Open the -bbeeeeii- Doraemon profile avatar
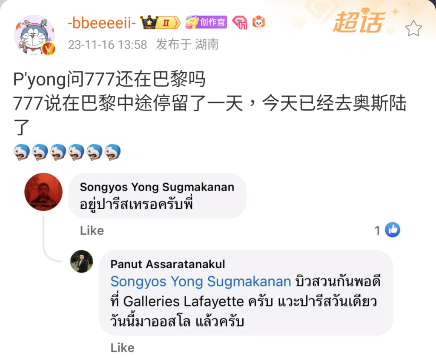 tap(34, 35)
